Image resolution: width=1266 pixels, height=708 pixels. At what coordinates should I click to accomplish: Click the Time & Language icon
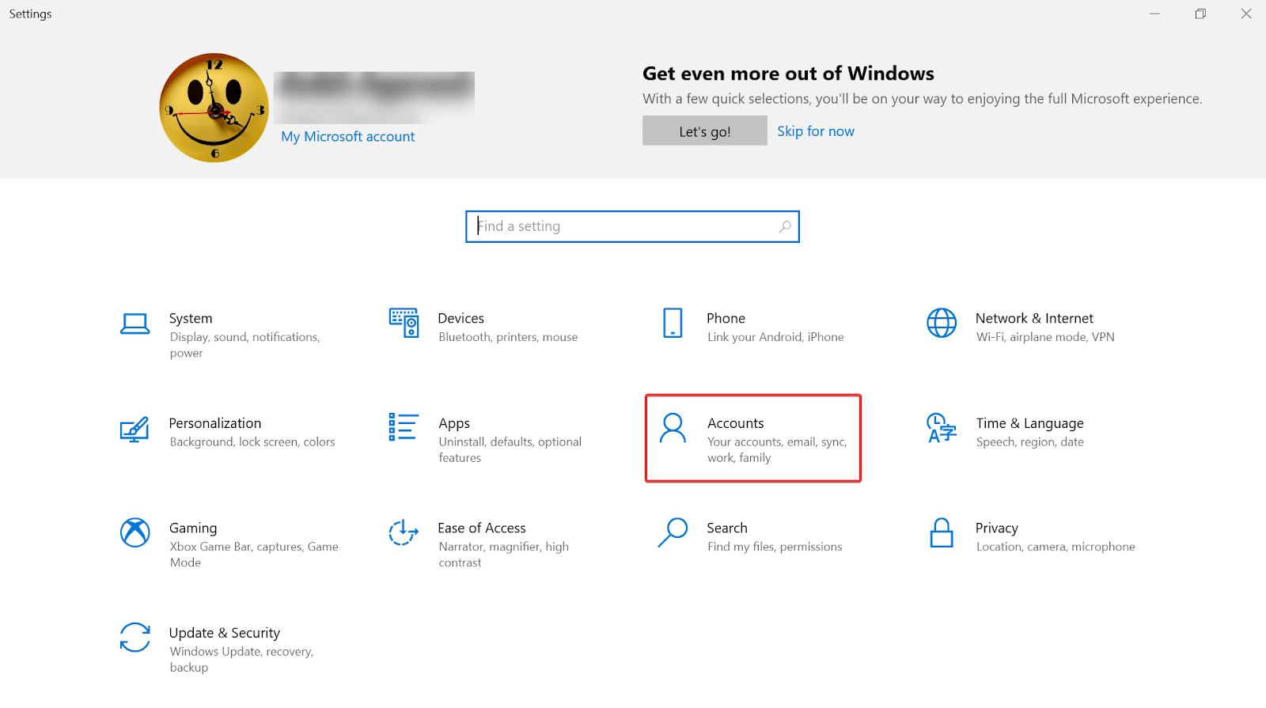click(942, 428)
